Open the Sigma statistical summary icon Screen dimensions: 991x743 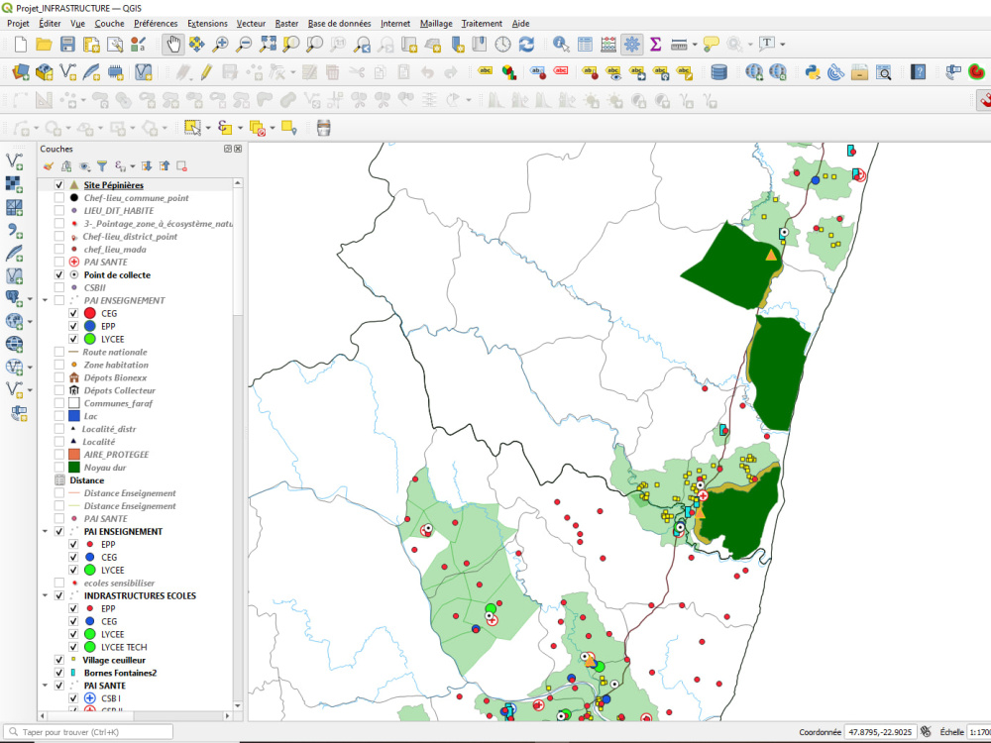click(x=655, y=45)
